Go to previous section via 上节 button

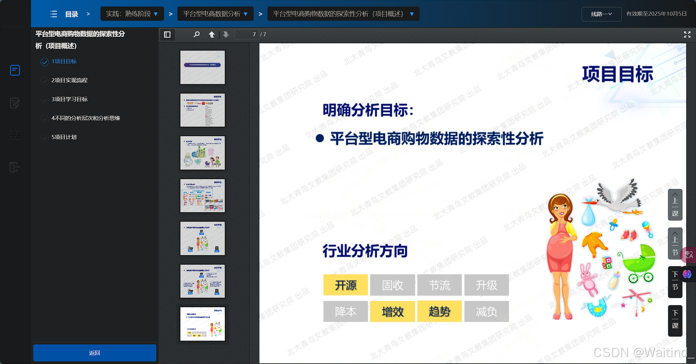click(x=675, y=244)
